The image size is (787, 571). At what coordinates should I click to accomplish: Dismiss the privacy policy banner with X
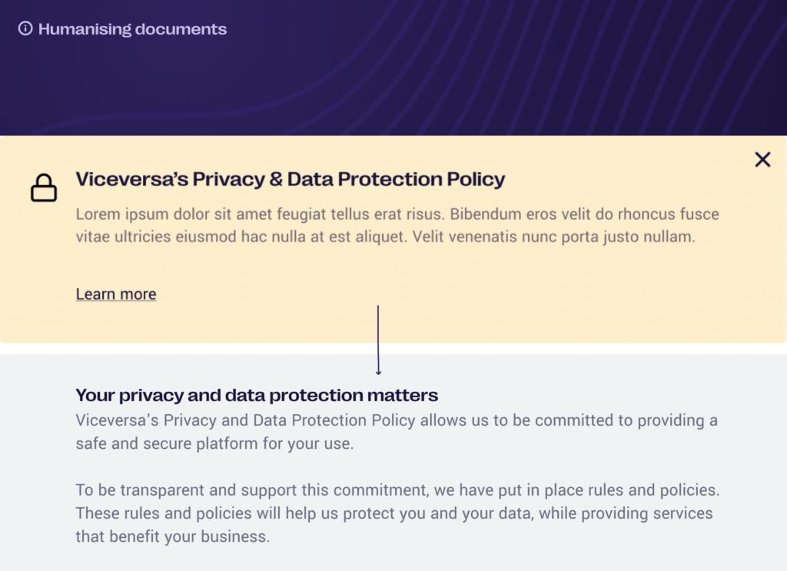pos(762,160)
